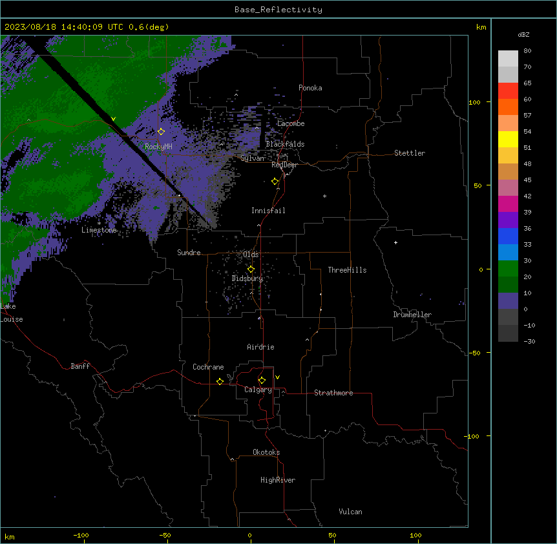
Task: Select the yellow diamond marker southwest of RedDeer
Action: coord(275,181)
